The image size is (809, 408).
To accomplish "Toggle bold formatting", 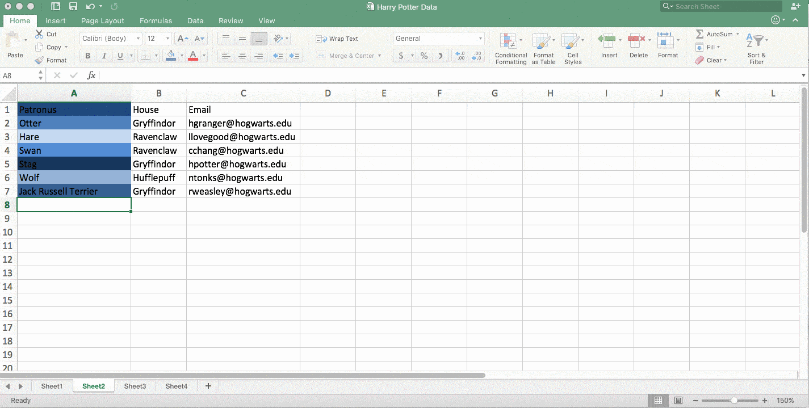I will (87, 56).
